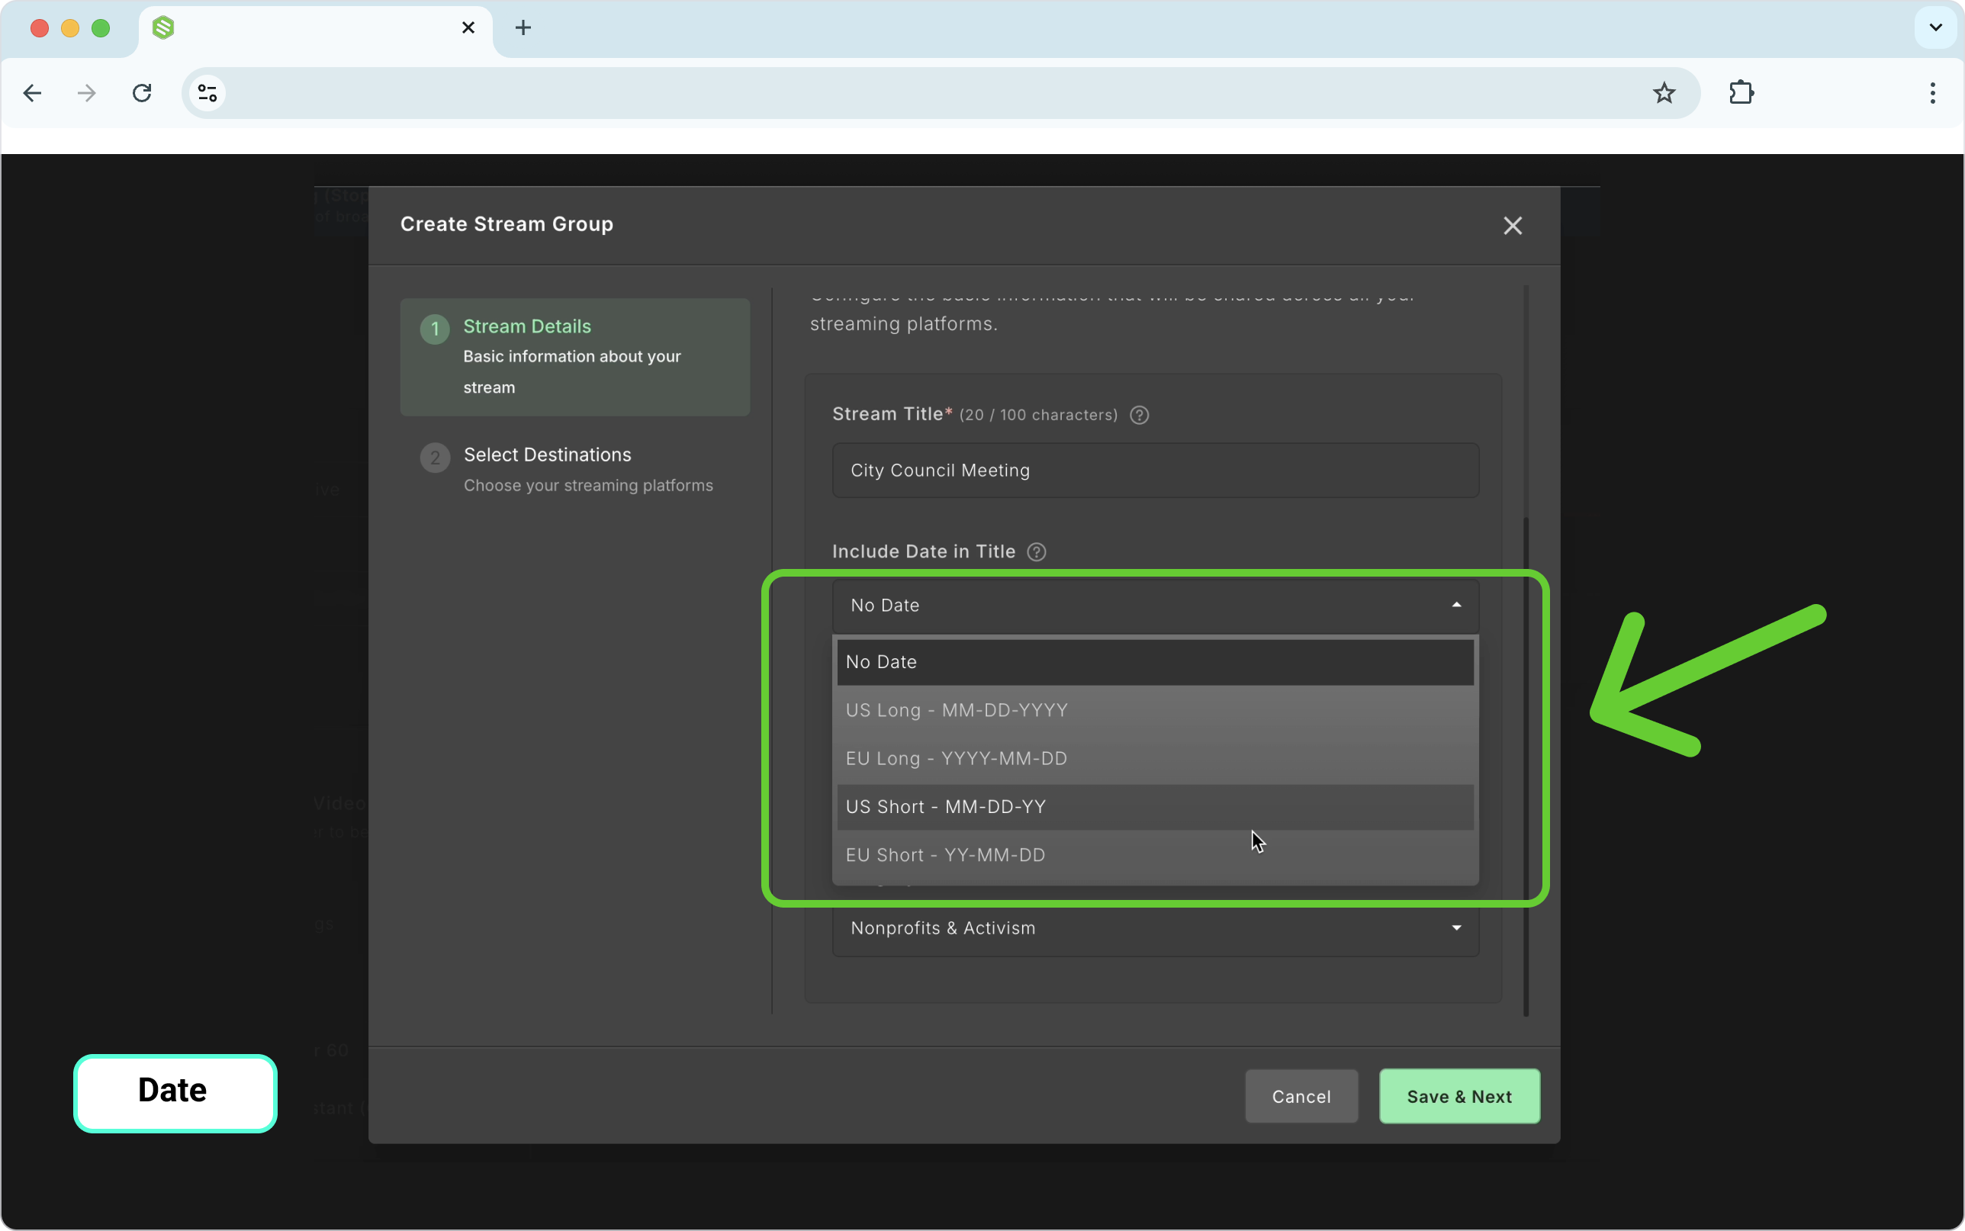Open the tab search chevron
Image resolution: width=1965 pixels, height=1231 pixels.
(1936, 27)
